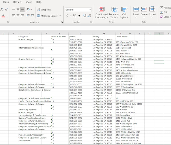Select column M header
This screenshot has width=171, height=145.
coord(104,34)
